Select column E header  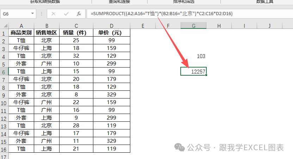coord(143,26)
